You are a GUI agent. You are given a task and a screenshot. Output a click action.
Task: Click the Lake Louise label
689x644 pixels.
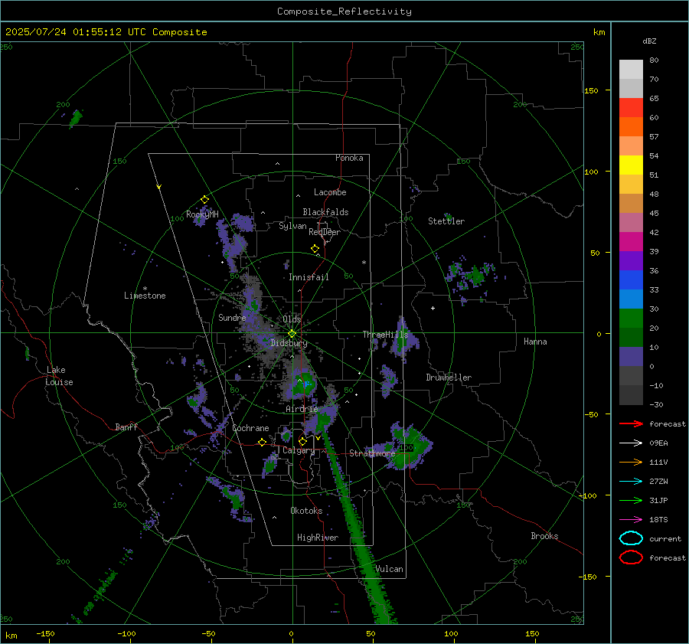59,376
